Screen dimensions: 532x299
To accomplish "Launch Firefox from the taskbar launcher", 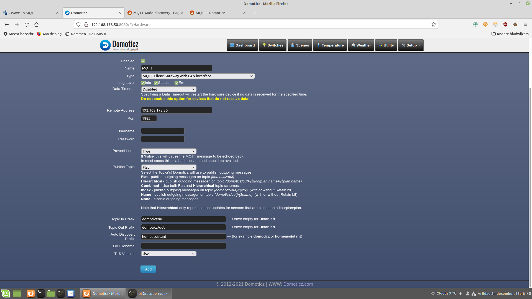I will coord(31,293).
